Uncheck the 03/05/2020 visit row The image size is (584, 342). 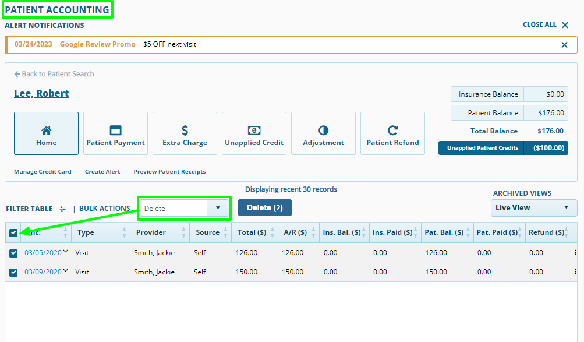coord(13,253)
